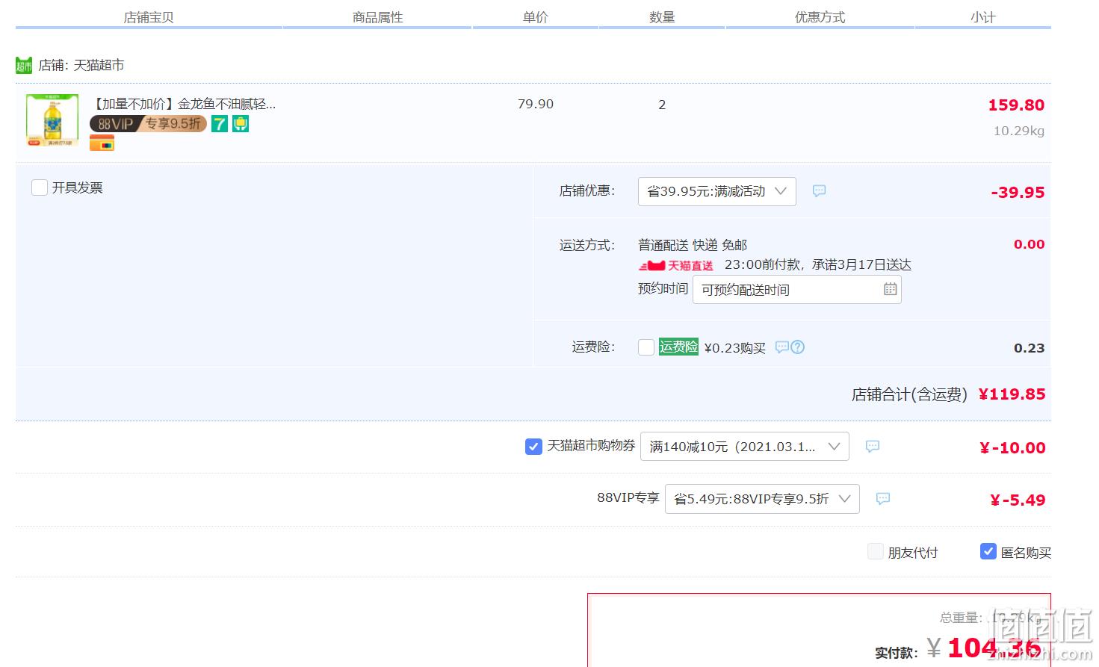Click the shipping fee amount 0.00

1029,244
